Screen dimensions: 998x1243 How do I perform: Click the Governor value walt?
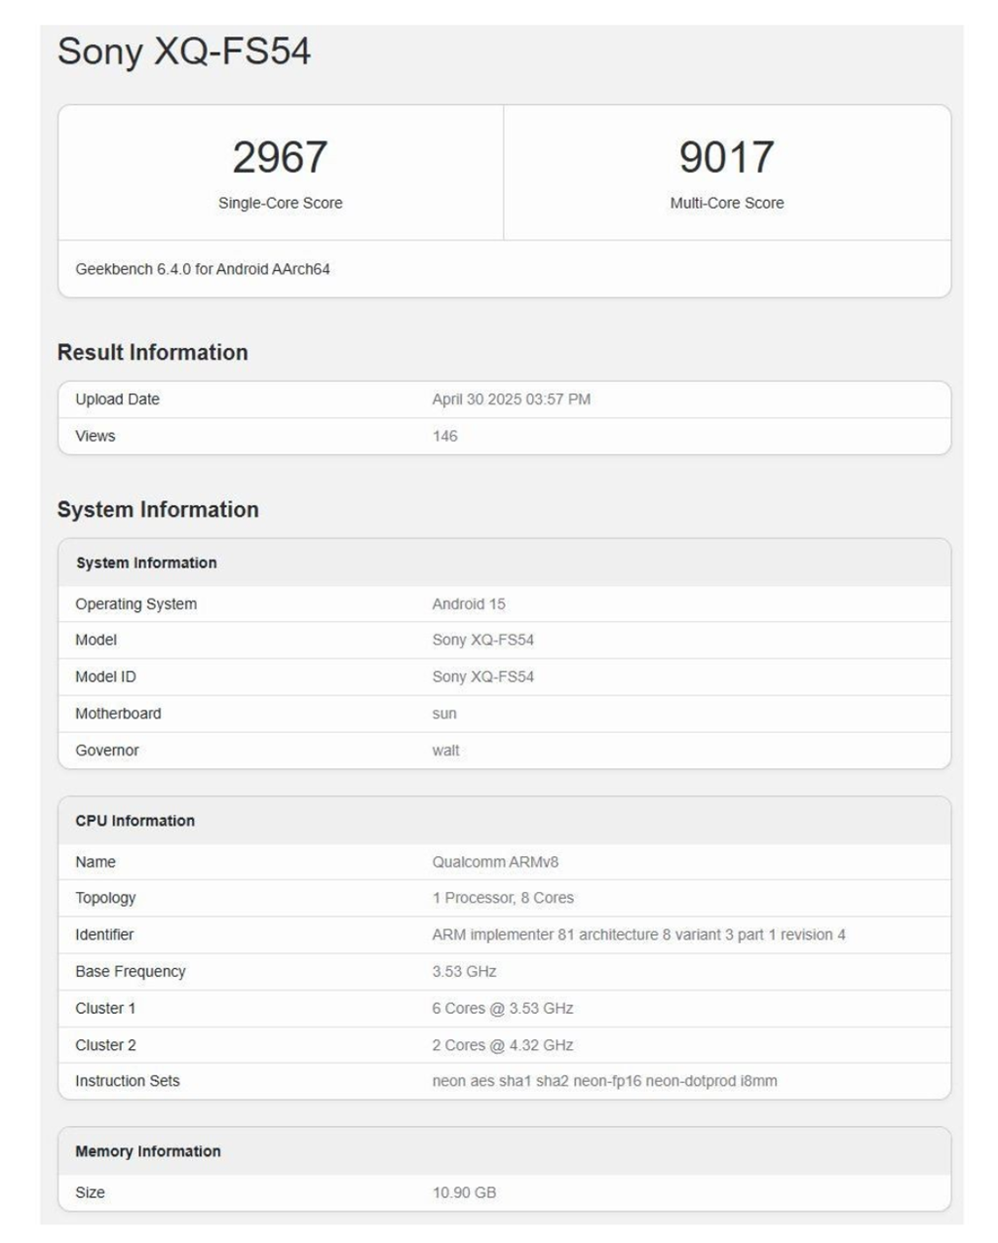(x=445, y=750)
